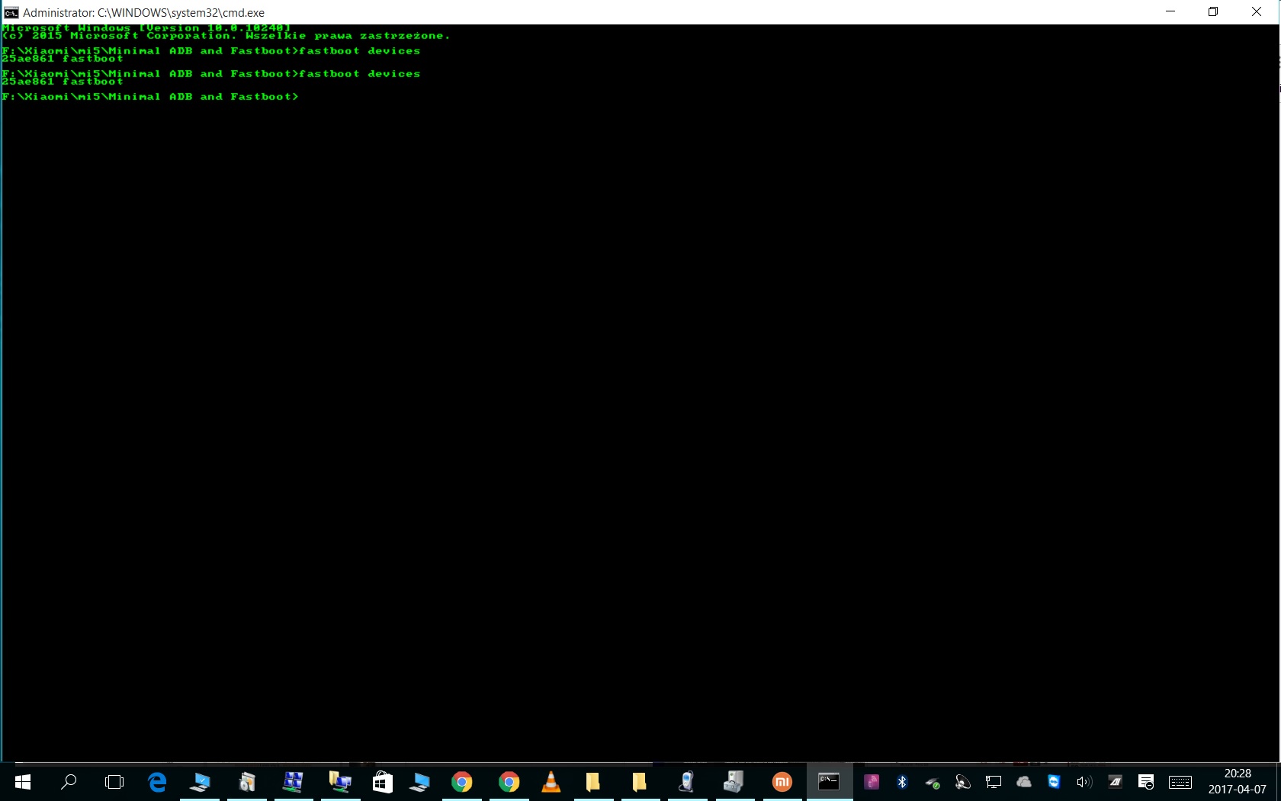Click Safely Remove Hardware tray icon

933,782
